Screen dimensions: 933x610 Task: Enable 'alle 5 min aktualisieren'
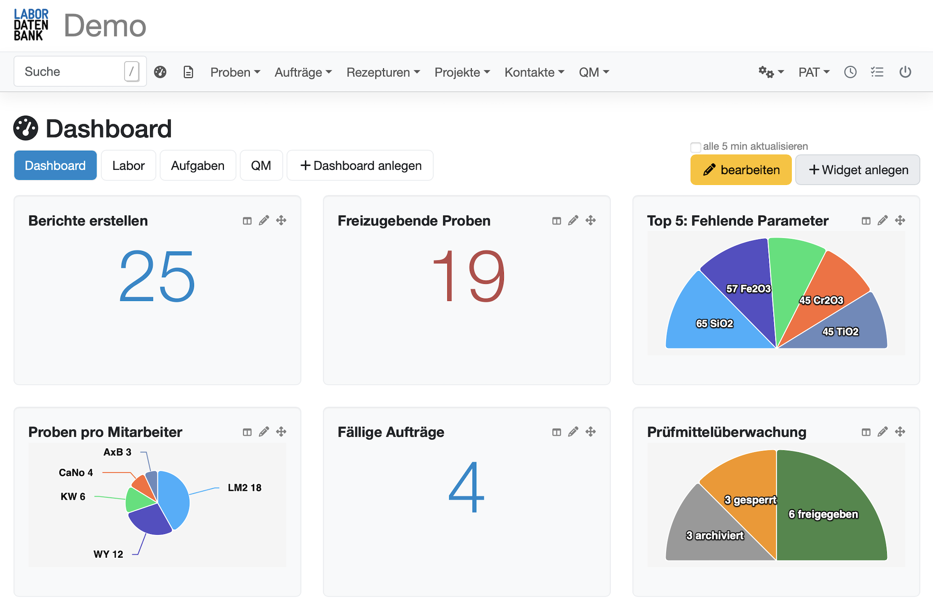click(x=696, y=146)
